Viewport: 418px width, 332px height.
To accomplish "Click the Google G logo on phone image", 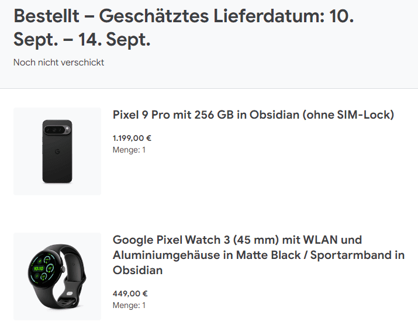I will coord(57,153).
